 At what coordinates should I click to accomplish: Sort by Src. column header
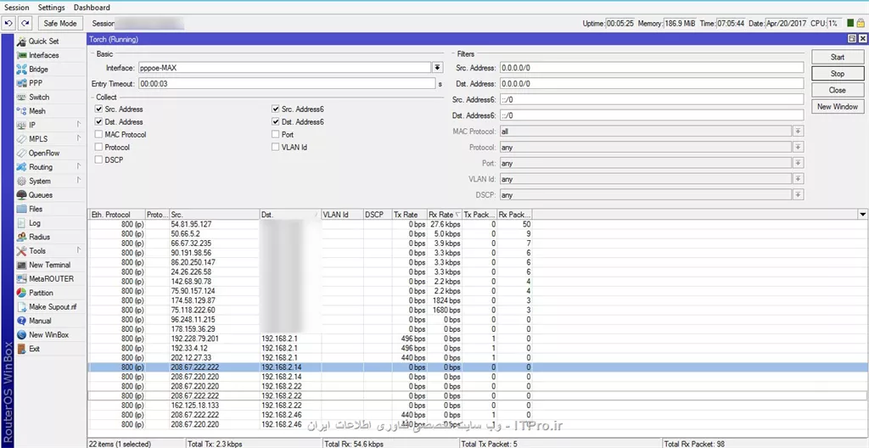tap(215, 215)
